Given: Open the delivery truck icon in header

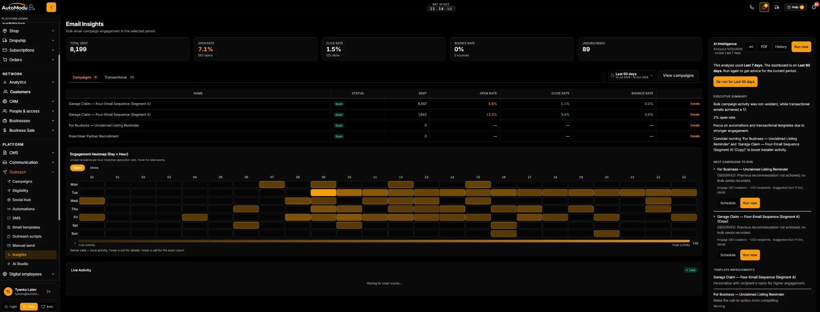Looking at the screenshot, I should [777, 7].
